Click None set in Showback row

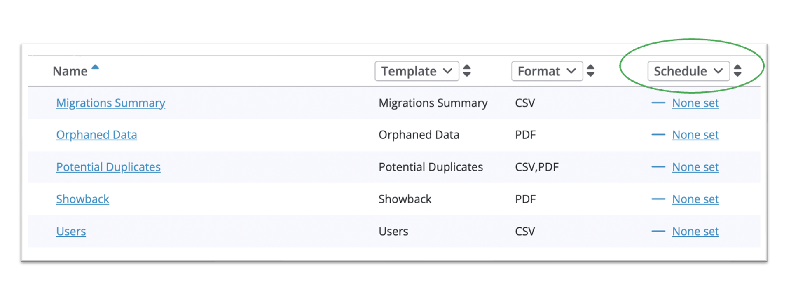click(x=695, y=199)
